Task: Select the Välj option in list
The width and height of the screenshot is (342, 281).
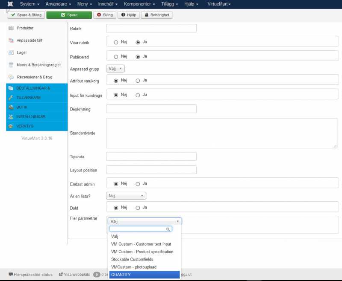Action: [144, 236]
